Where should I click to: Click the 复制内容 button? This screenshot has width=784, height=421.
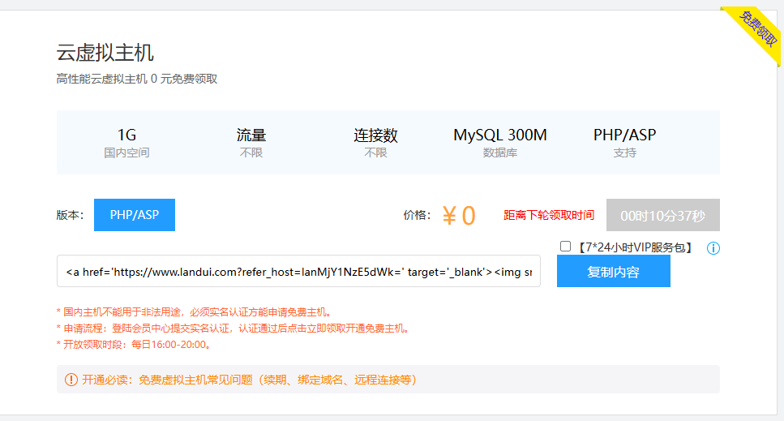(614, 272)
